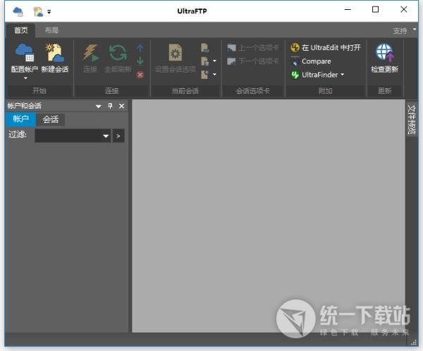Image resolution: width=423 pixels, height=351 pixels.
Task: Go to 下一个选项卡
Action: [x=253, y=61]
